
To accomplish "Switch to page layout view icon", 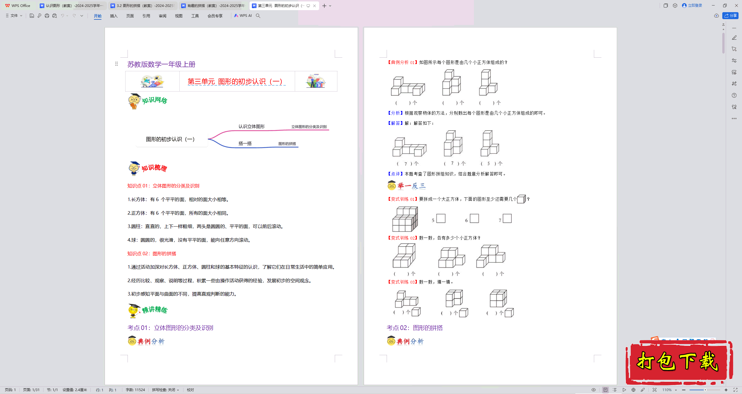I will coord(605,390).
